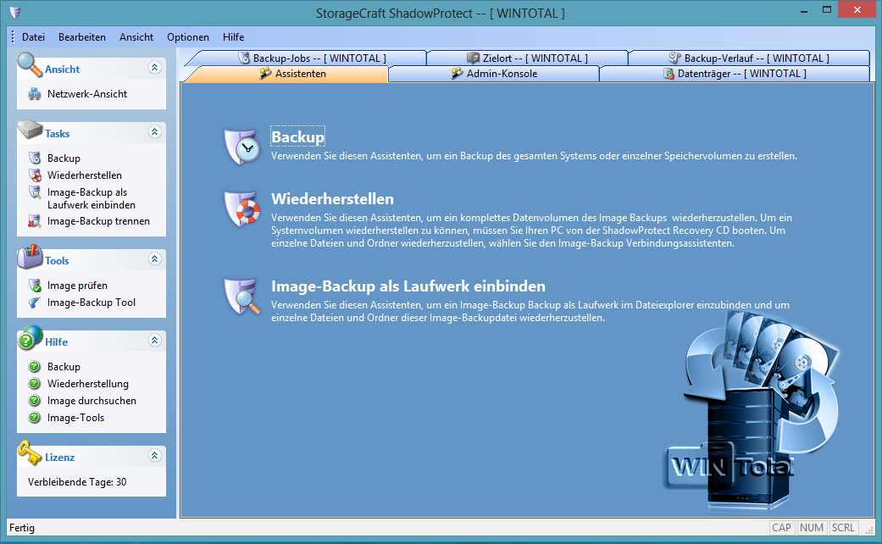882x544 pixels.
Task: Click the help icon next to Wiederherstellung
Action: point(34,384)
